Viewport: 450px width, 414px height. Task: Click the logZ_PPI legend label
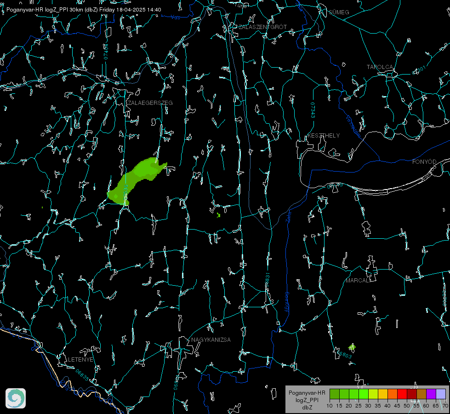point(307,400)
